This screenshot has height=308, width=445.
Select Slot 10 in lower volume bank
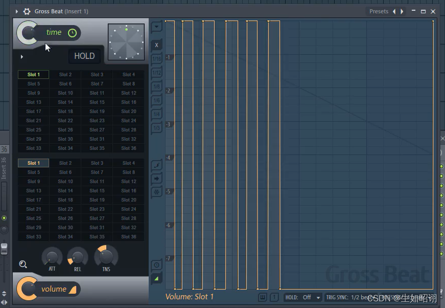tap(65, 182)
